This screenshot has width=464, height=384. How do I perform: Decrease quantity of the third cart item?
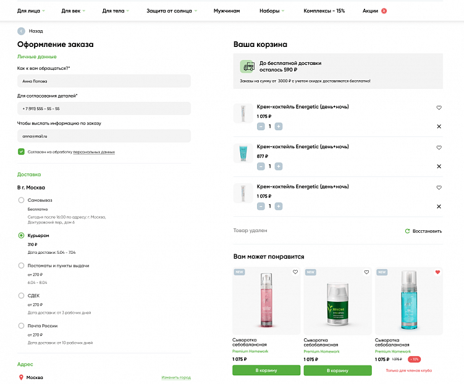click(261, 206)
